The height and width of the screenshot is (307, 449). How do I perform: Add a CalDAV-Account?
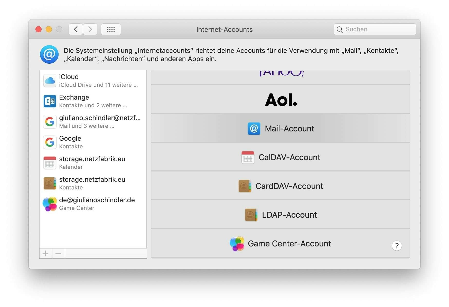[280, 157]
